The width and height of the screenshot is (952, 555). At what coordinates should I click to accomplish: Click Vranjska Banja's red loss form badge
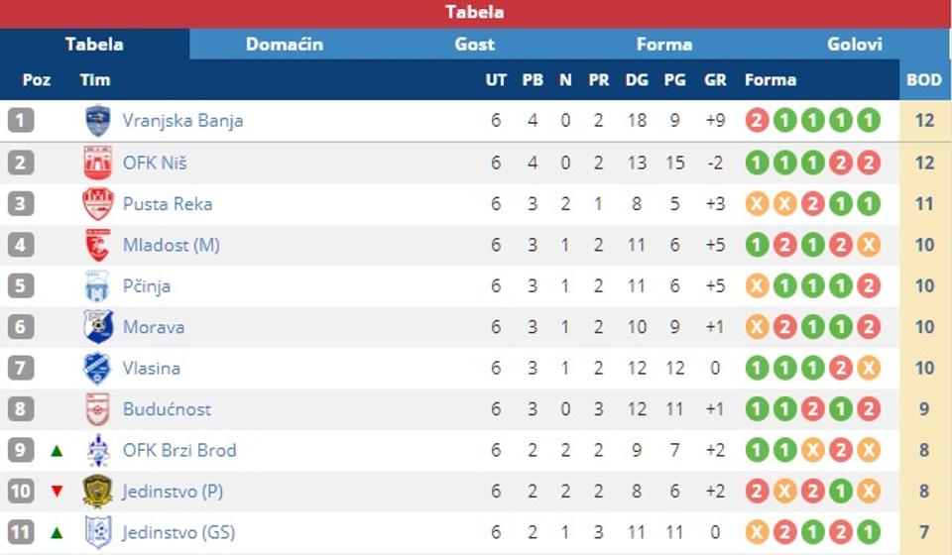point(758,121)
